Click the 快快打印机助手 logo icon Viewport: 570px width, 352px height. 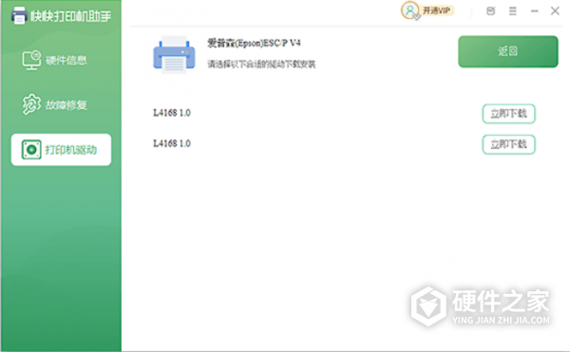[x=19, y=15]
